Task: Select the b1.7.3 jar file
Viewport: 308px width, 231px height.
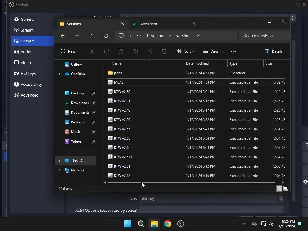Action: pyautogui.click(x=196, y=82)
